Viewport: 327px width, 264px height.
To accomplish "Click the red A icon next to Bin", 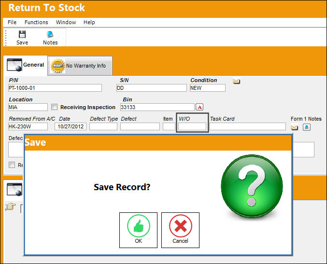I will pos(199,107).
